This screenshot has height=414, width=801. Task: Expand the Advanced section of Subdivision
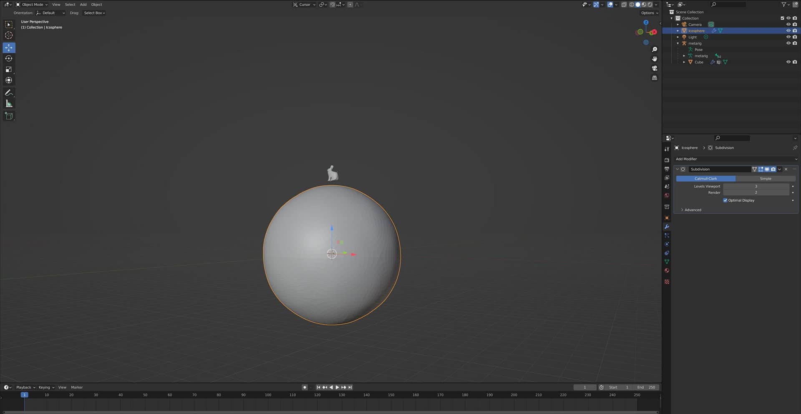[x=693, y=210]
